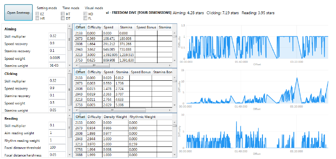The image size is (336, 159).
Task: Edit Aiming Skill multiplier field
Action: pyautogui.click(x=57, y=36)
